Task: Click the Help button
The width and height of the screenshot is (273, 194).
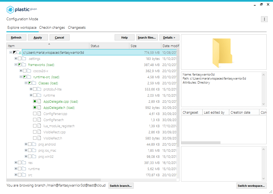Action: [125, 38]
